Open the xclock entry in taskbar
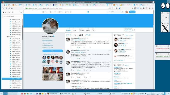 [x=87, y=94]
